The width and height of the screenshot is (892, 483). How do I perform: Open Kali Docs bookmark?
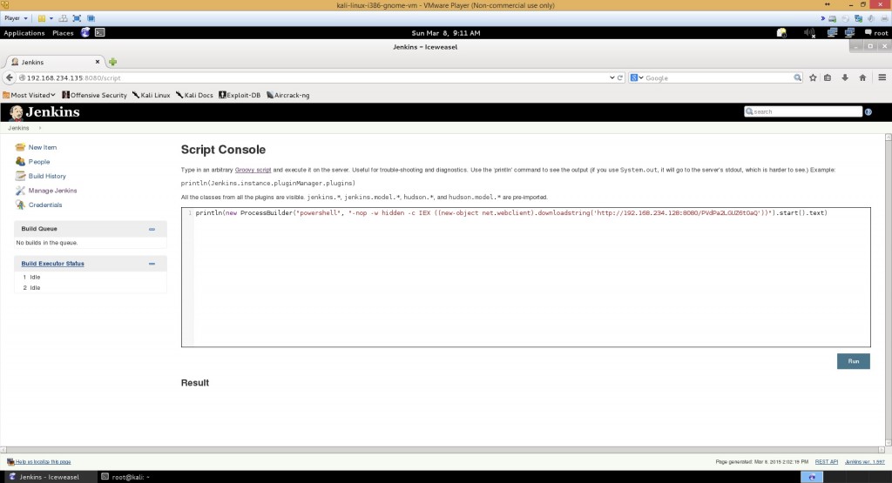pos(194,95)
